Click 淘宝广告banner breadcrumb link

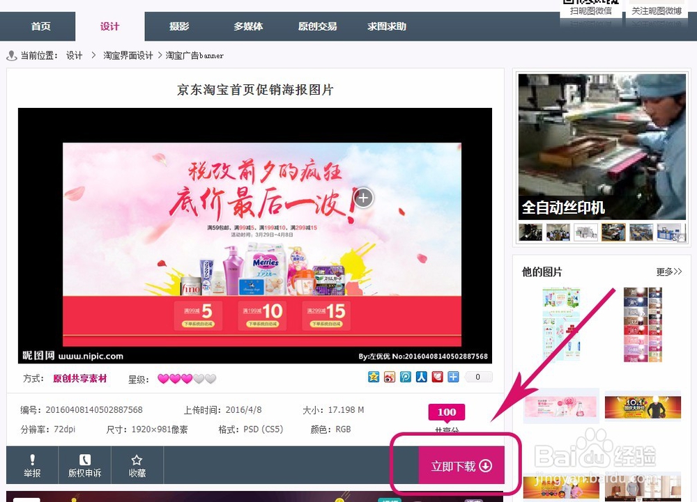(x=194, y=56)
